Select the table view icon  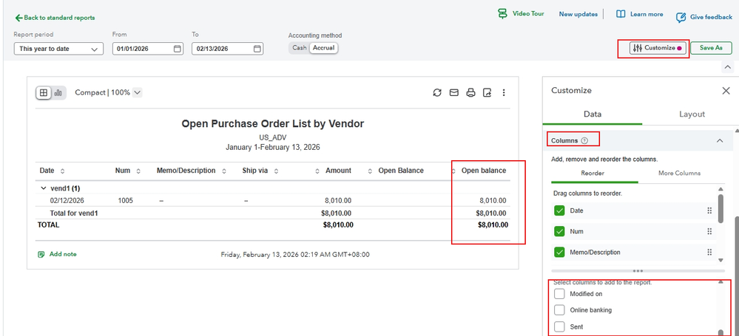[x=44, y=93]
